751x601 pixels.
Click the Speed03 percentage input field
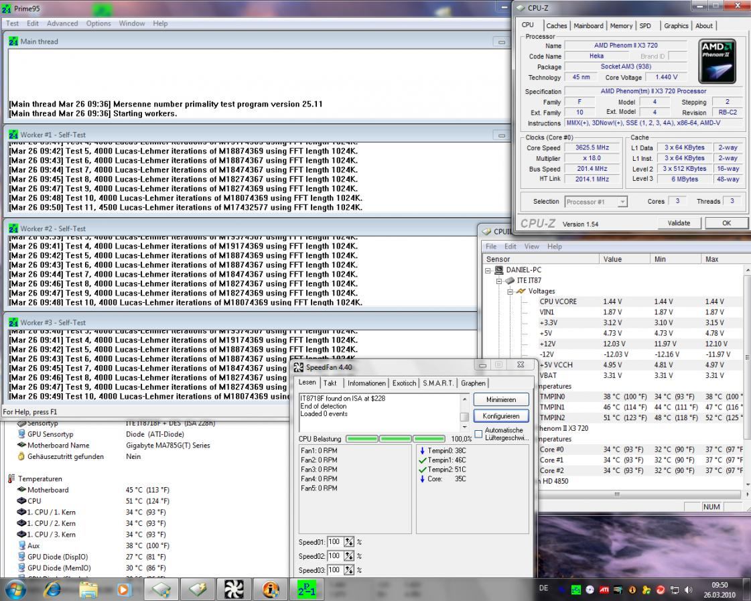tap(335, 570)
